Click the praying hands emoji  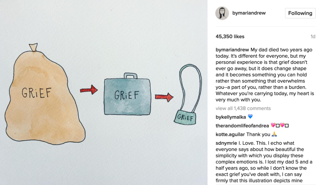click(x=274, y=134)
